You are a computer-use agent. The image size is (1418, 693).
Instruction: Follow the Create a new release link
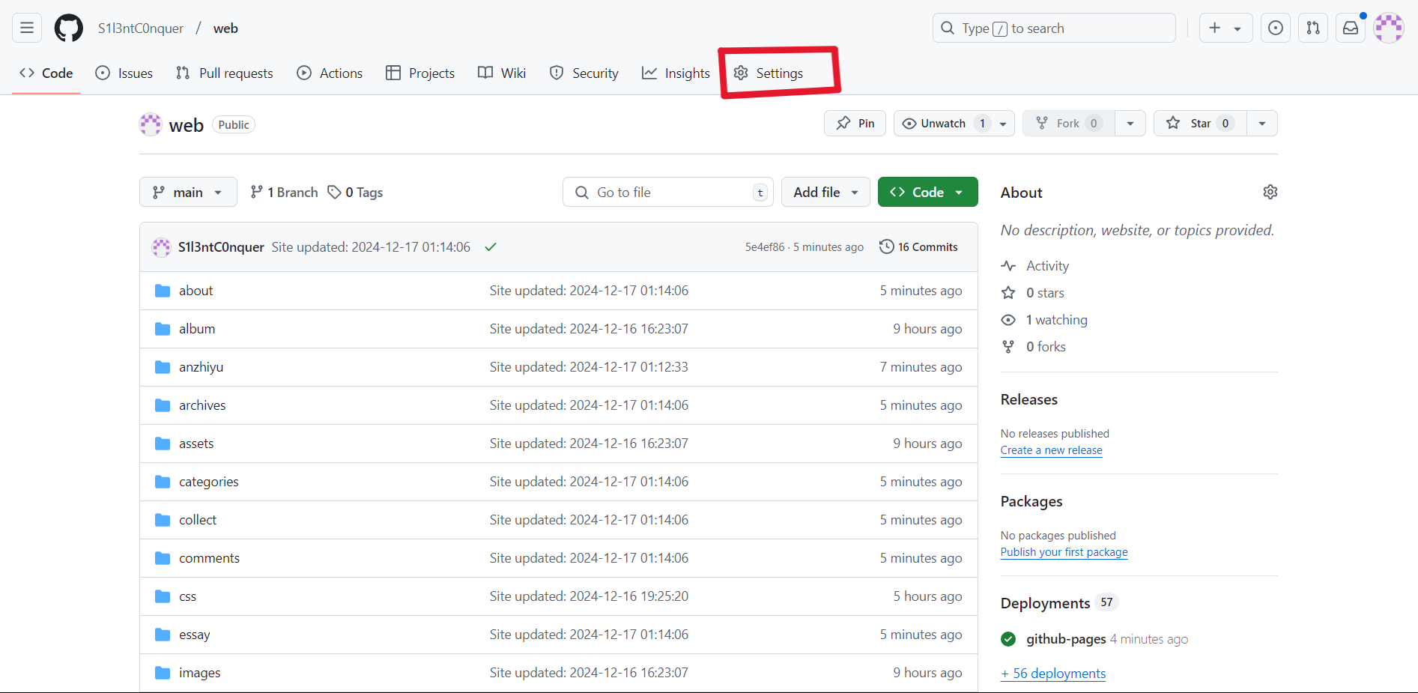click(x=1051, y=450)
